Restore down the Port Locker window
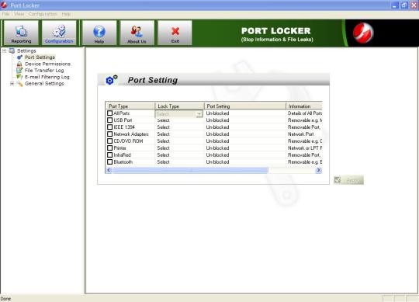Viewport: 419px width, 302px height. [x=404, y=5]
